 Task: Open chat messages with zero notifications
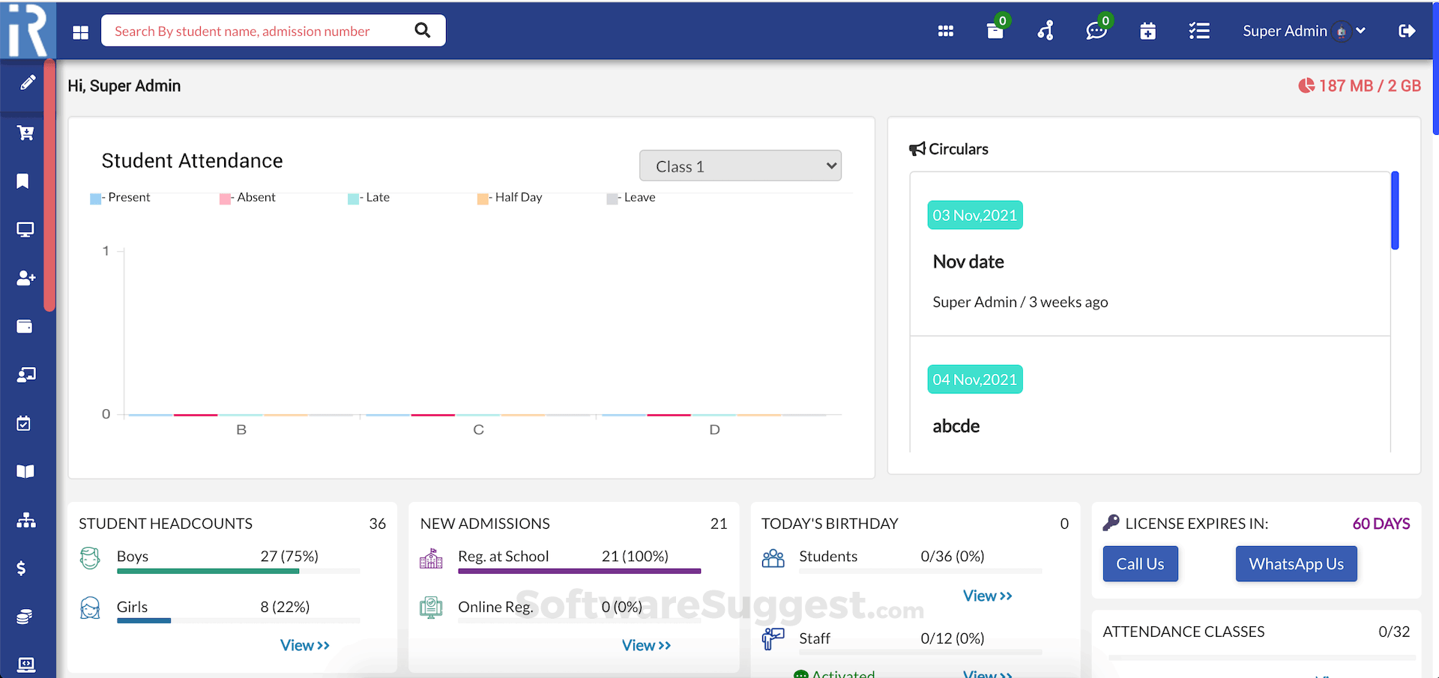1096,31
